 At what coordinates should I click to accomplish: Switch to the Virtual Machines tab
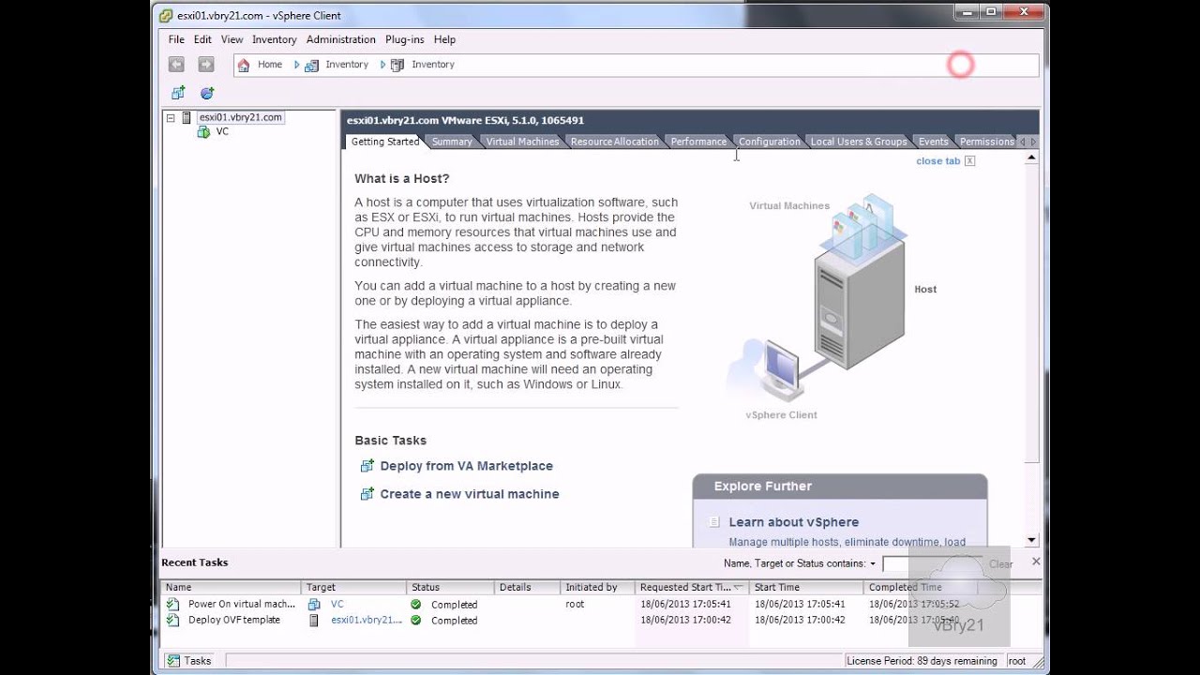[522, 142]
